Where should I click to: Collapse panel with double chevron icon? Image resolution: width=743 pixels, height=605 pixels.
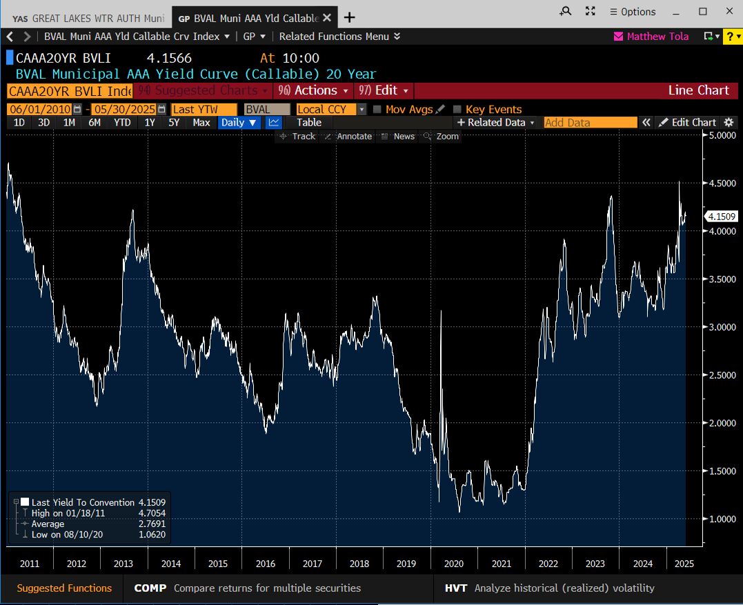click(646, 122)
